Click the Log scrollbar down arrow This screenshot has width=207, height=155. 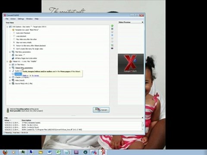(143, 129)
